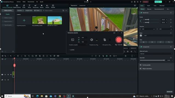Toggle video track visibility eye icon
The height and width of the screenshot is (98, 175).
click(x=11, y=75)
